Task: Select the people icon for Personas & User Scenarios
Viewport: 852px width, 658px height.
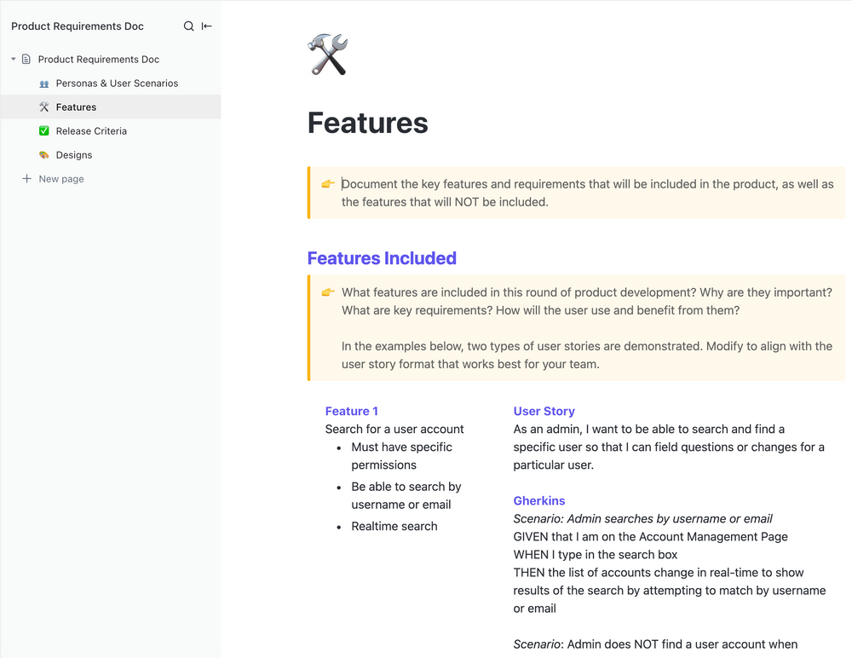Action: pyautogui.click(x=43, y=83)
